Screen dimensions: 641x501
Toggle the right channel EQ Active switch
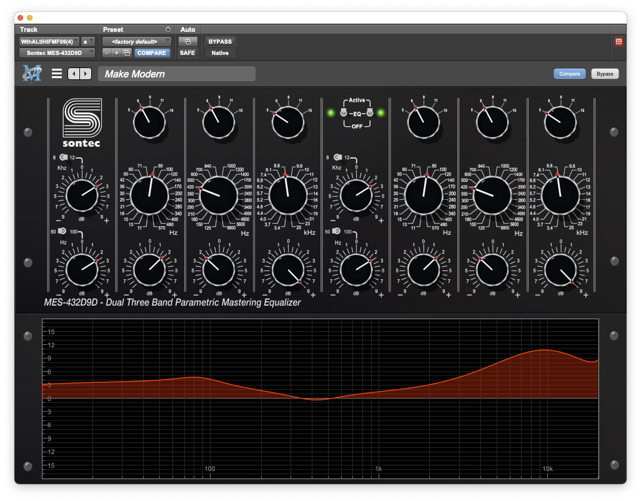370,113
